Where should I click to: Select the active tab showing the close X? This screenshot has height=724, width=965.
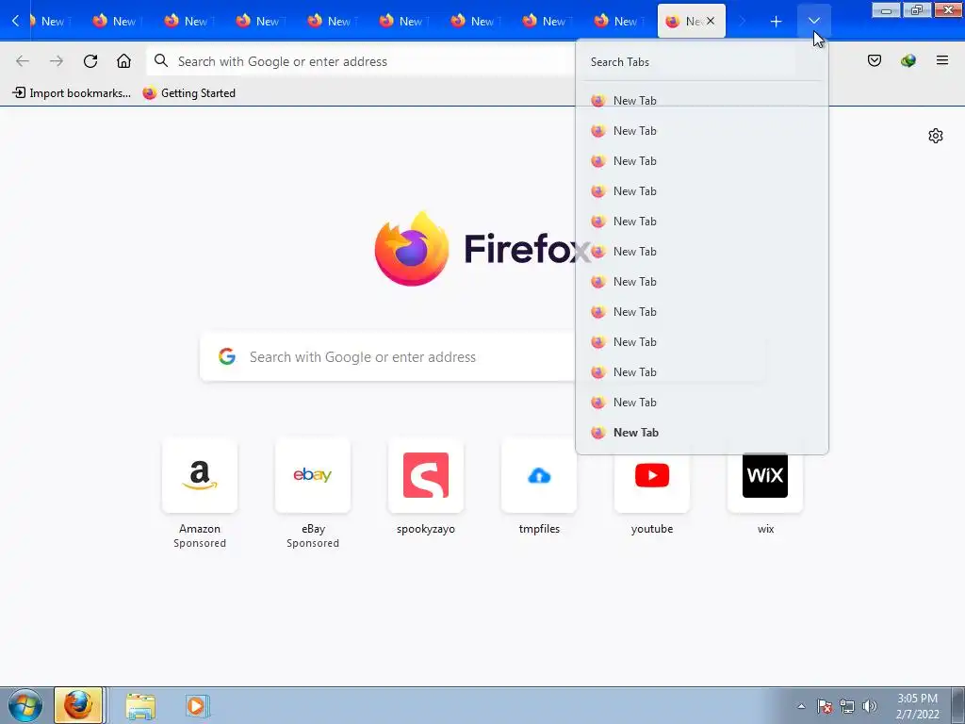click(691, 21)
